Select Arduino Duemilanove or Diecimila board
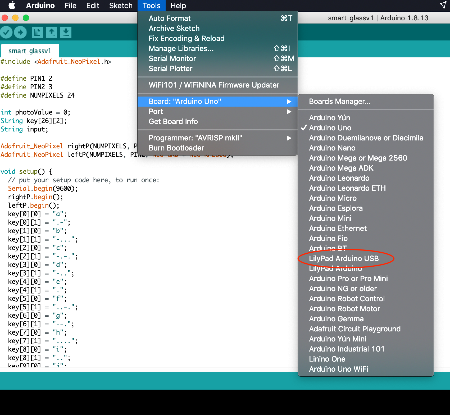 click(x=366, y=138)
